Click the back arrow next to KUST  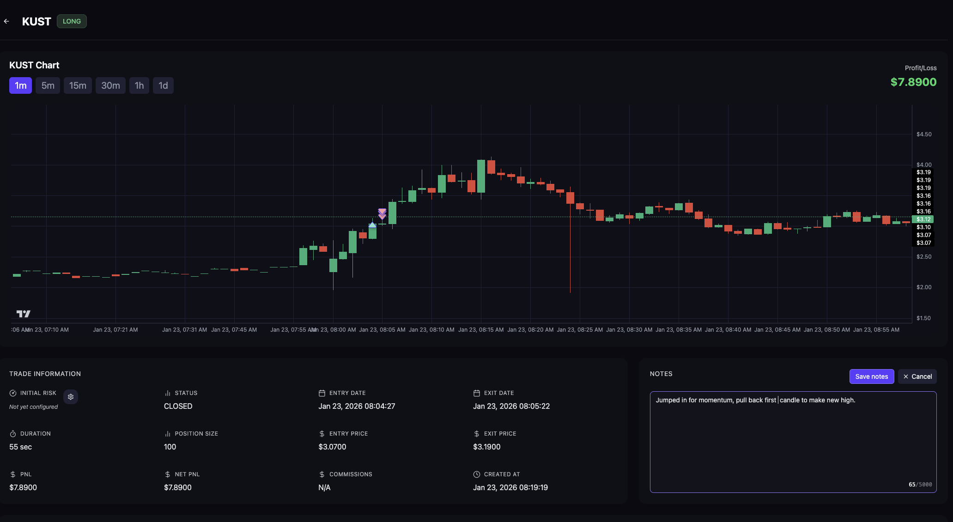click(x=6, y=21)
